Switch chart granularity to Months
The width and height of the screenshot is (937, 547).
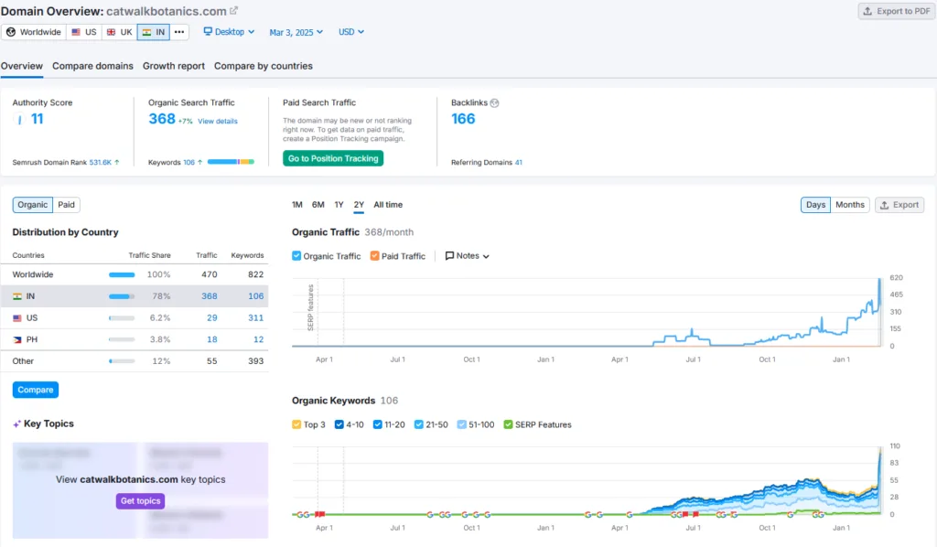(850, 205)
